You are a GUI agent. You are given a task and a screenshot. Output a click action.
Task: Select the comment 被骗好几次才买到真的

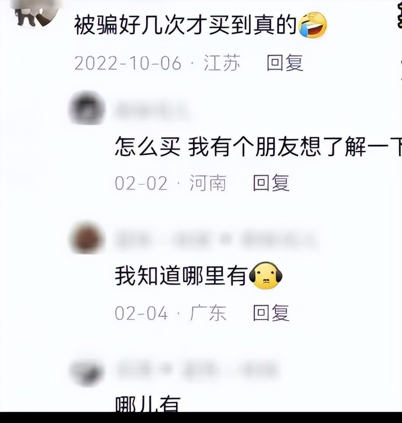pyautogui.click(x=185, y=25)
